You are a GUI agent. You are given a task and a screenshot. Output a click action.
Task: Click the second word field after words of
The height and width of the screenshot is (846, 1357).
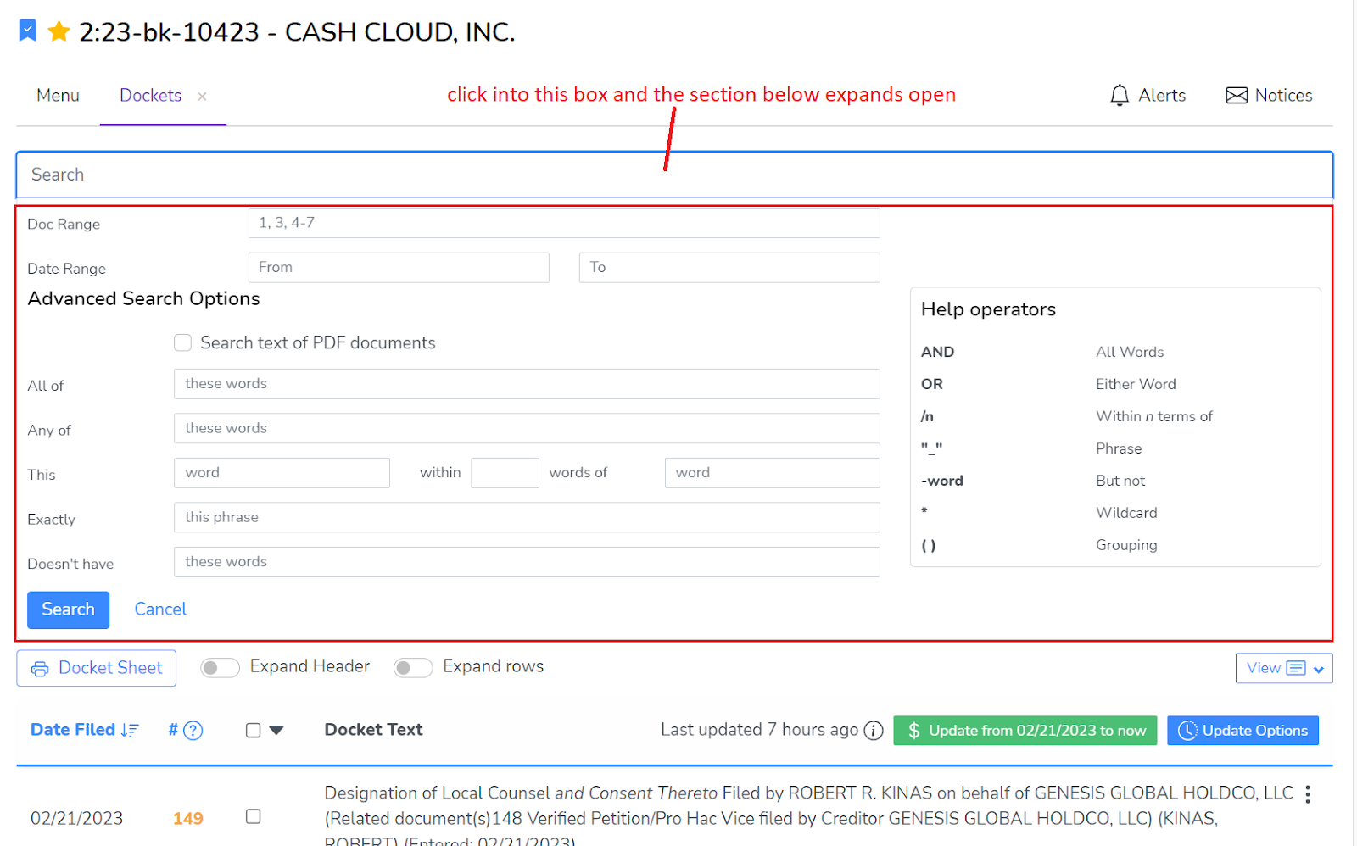[772, 473]
